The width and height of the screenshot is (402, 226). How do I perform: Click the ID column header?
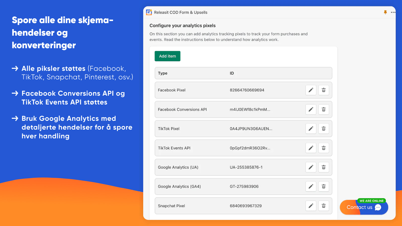click(232, 73)
